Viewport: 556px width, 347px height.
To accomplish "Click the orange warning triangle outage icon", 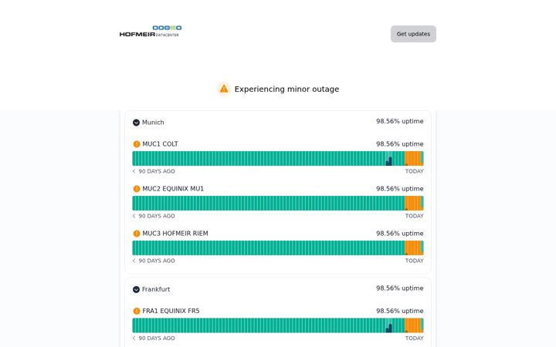I will [224, 89].
